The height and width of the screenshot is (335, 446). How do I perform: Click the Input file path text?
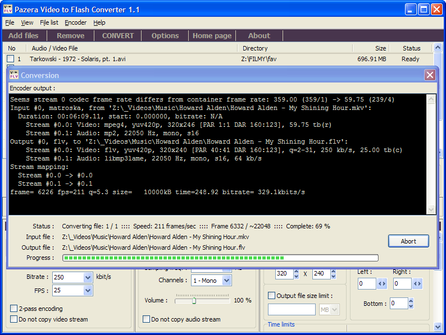click(155, 237)
